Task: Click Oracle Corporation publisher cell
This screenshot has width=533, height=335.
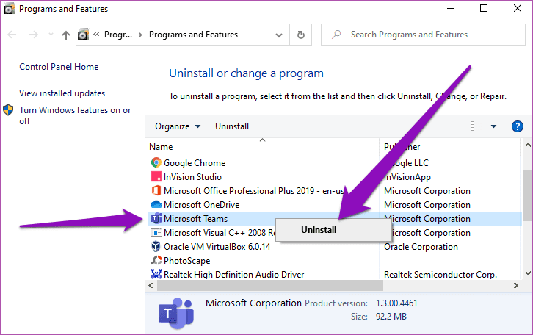Action: point(421,247)
